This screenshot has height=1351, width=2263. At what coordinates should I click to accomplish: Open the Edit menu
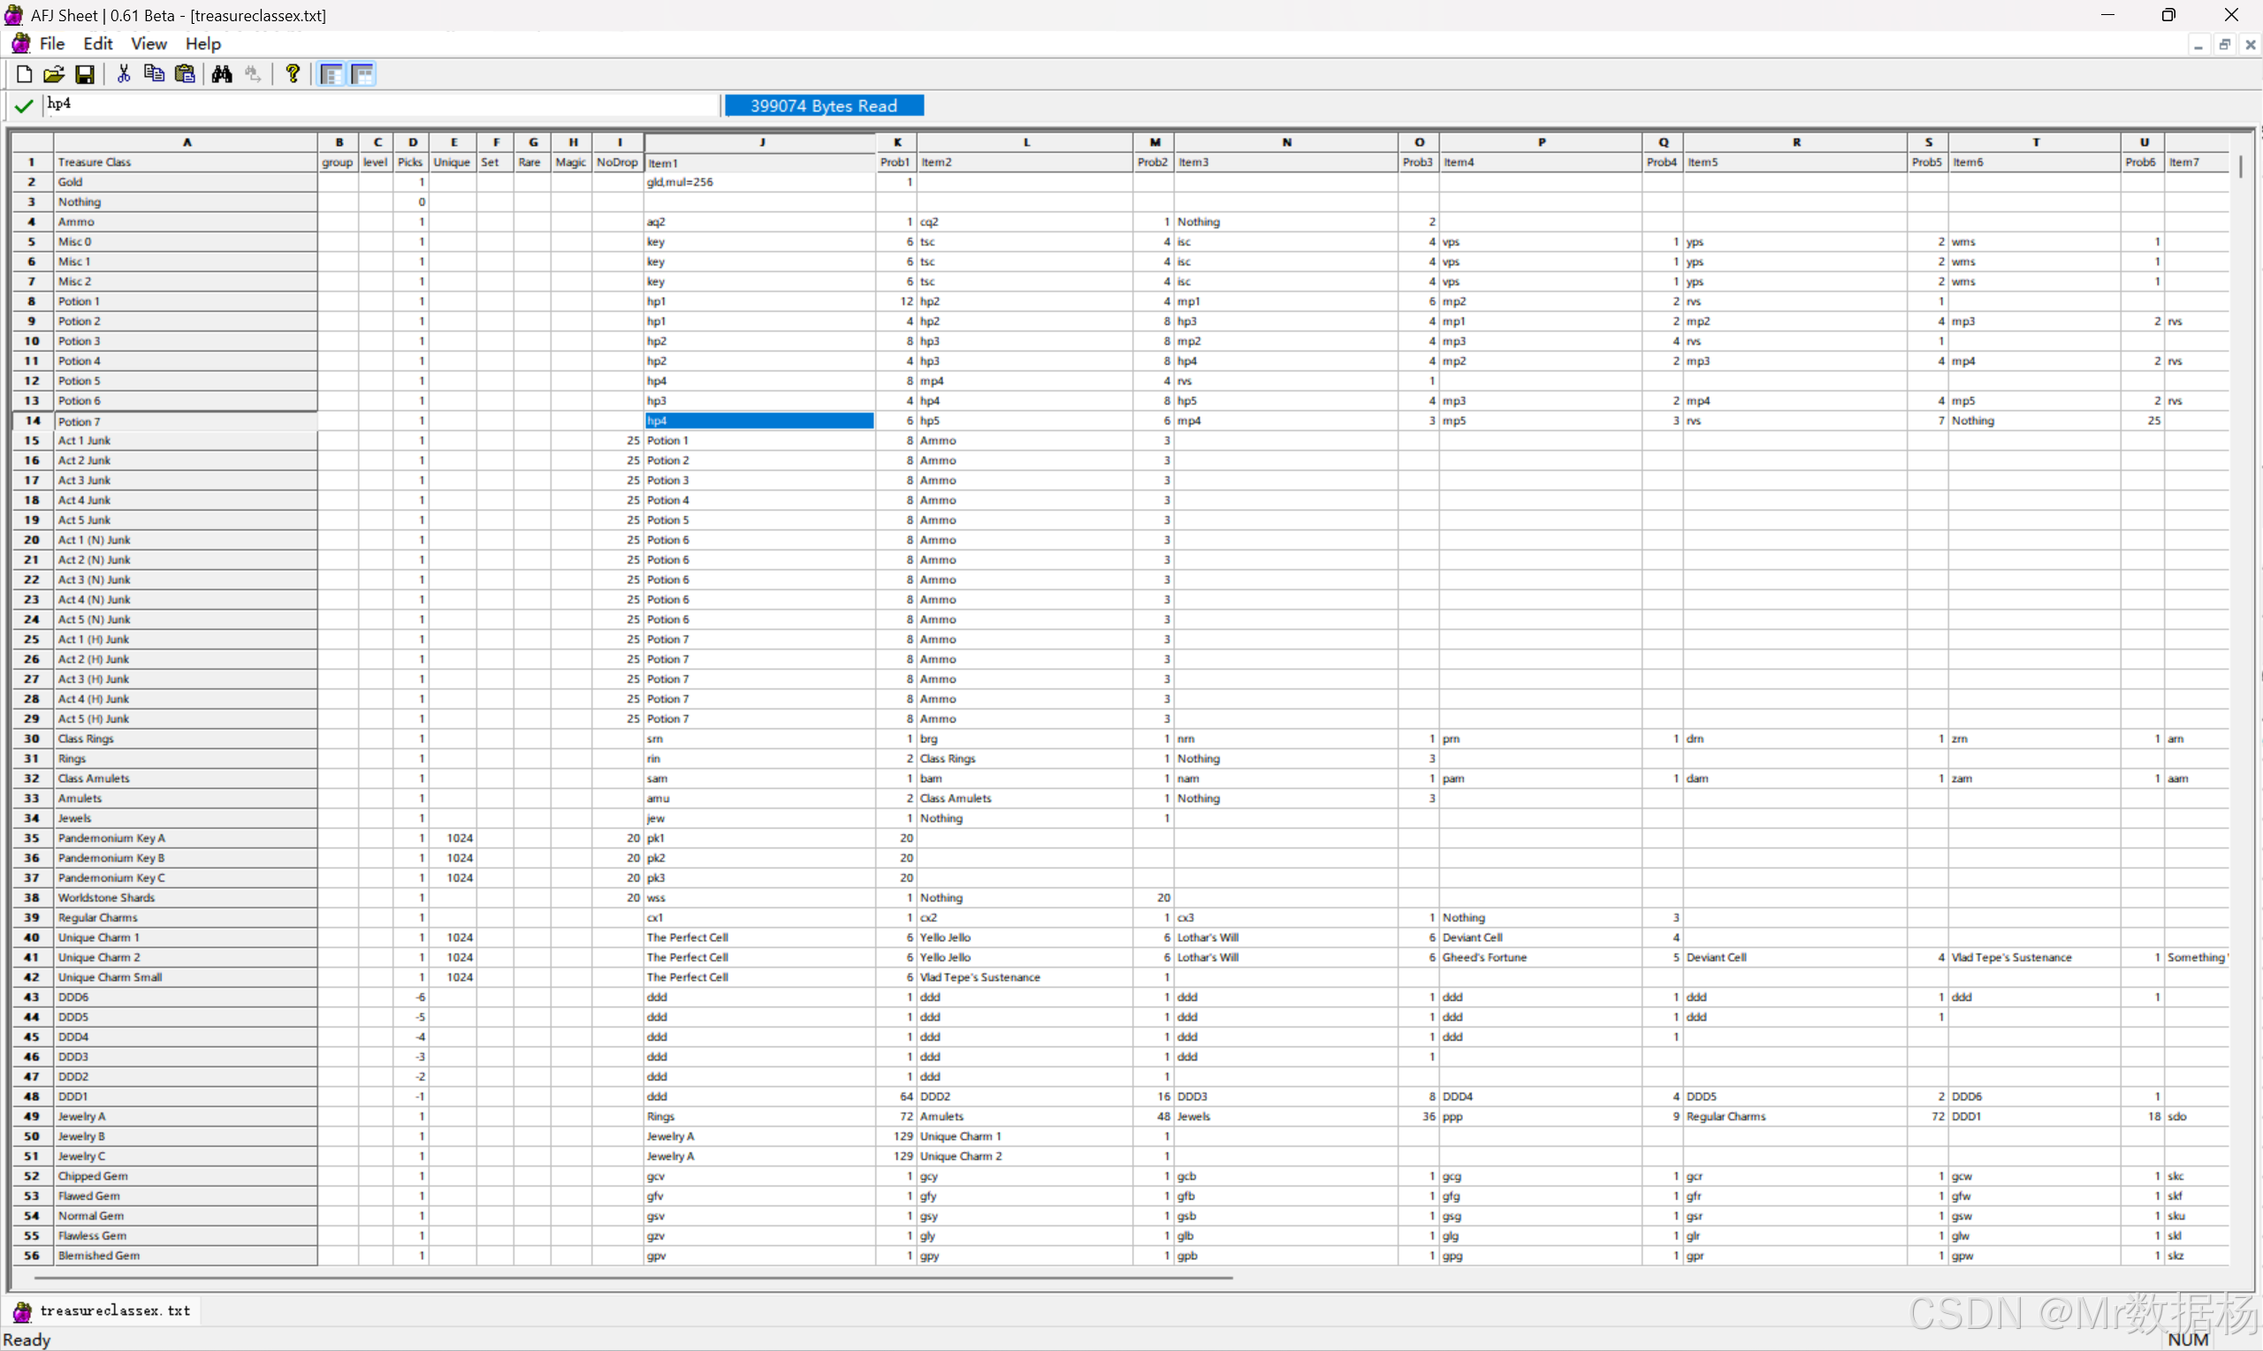click(x=97, y=43)
